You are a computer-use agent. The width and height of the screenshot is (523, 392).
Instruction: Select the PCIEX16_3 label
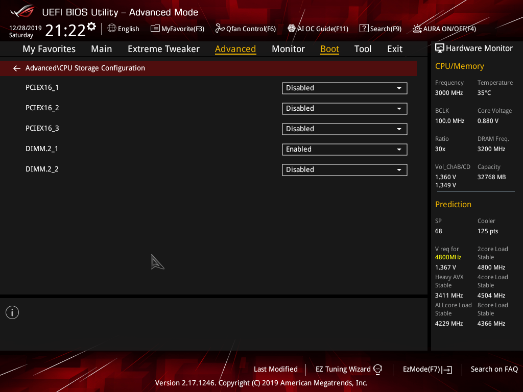pos(42,128)
